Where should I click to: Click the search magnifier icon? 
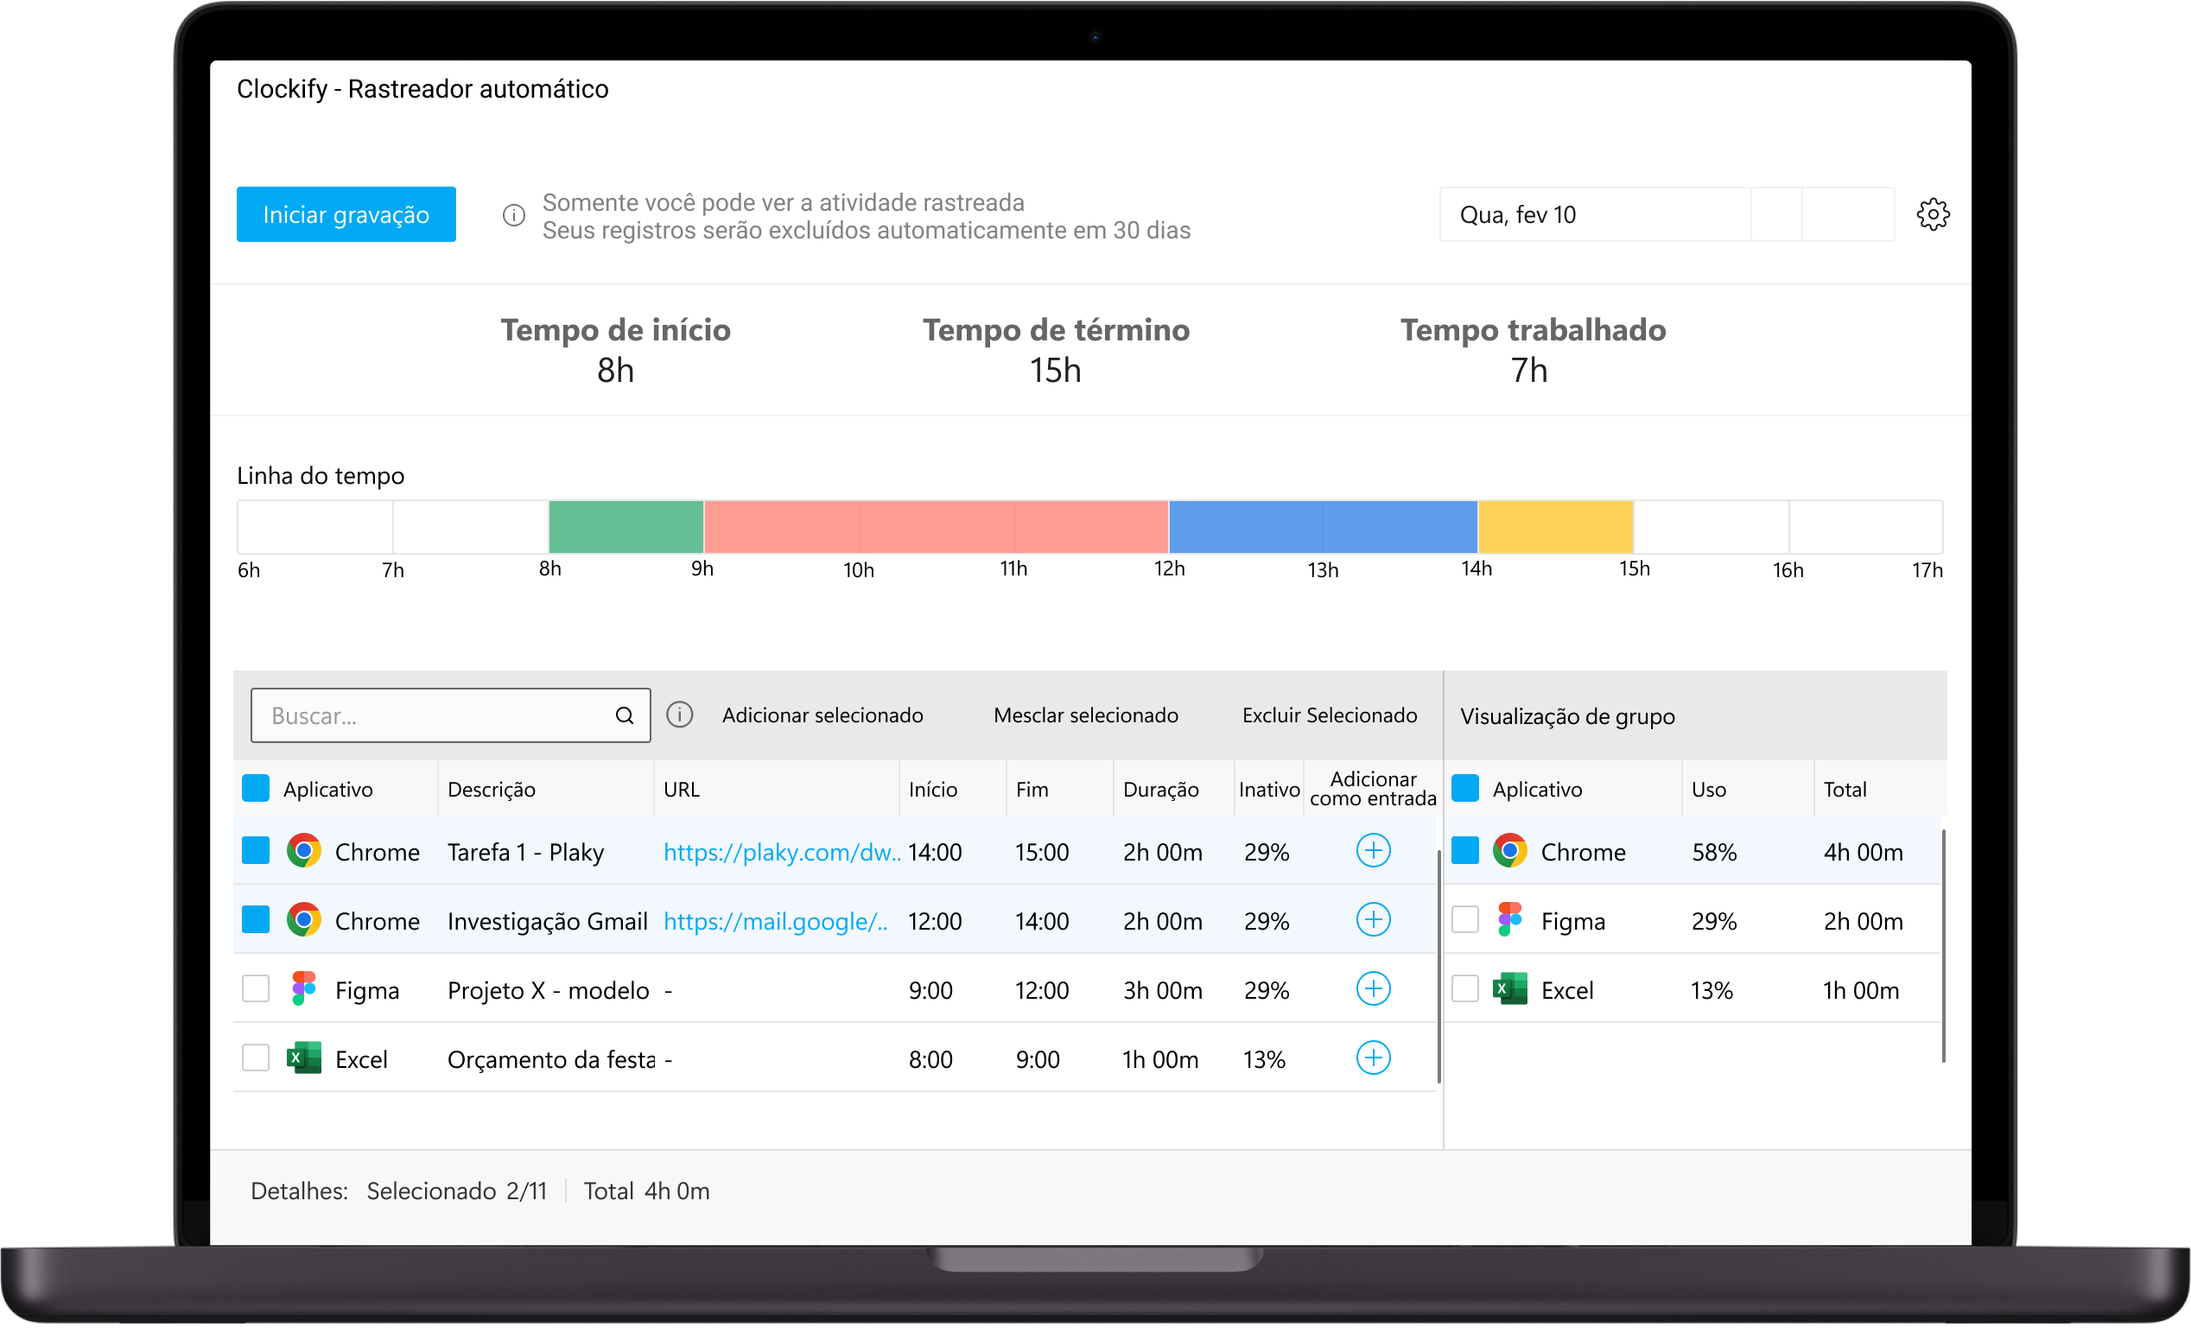pyautogui.click(x=623, y=715)
